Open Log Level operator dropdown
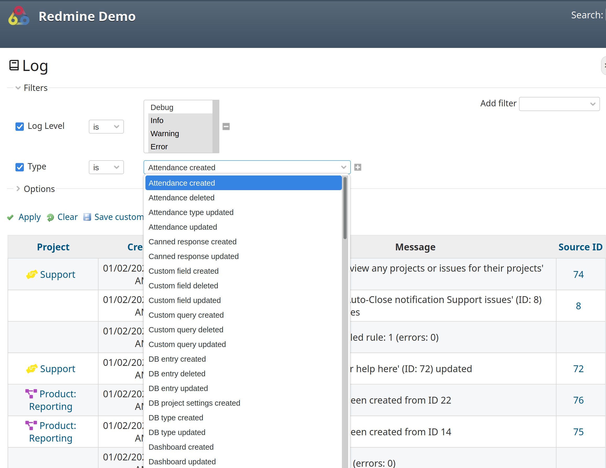The image size is (606, 468). [106, 127]
